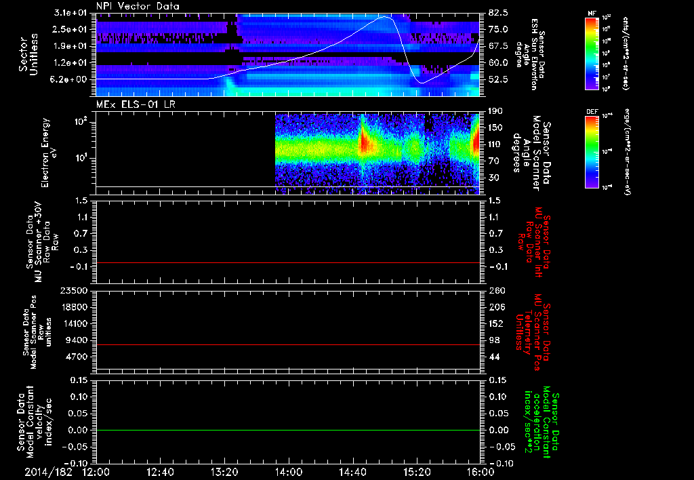Click the 75.0 sun elevation tick label
Viewport: 694px width, 480px height.
tap(499, 29)
